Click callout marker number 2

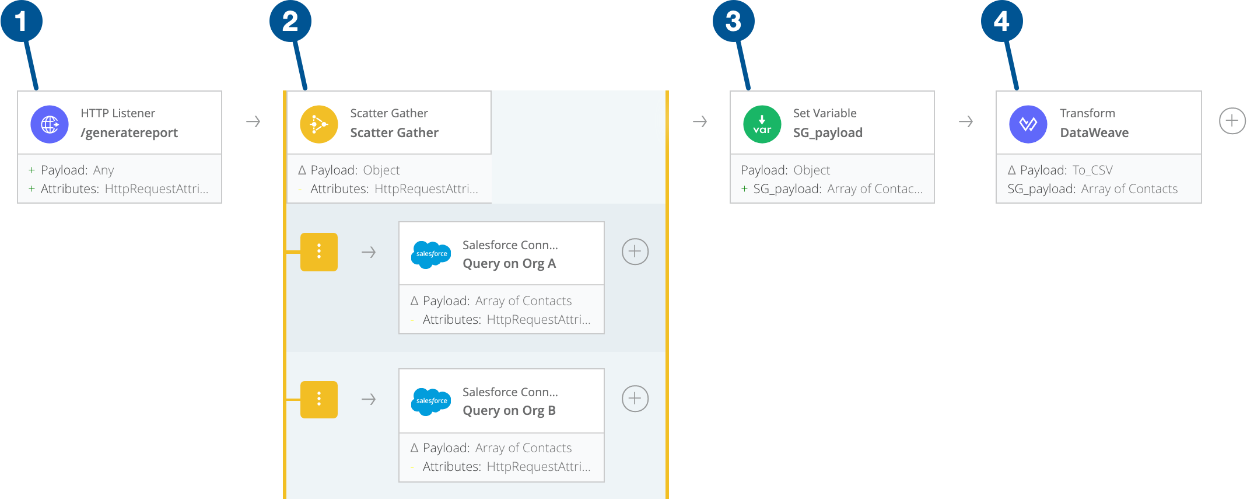(290, 22)
